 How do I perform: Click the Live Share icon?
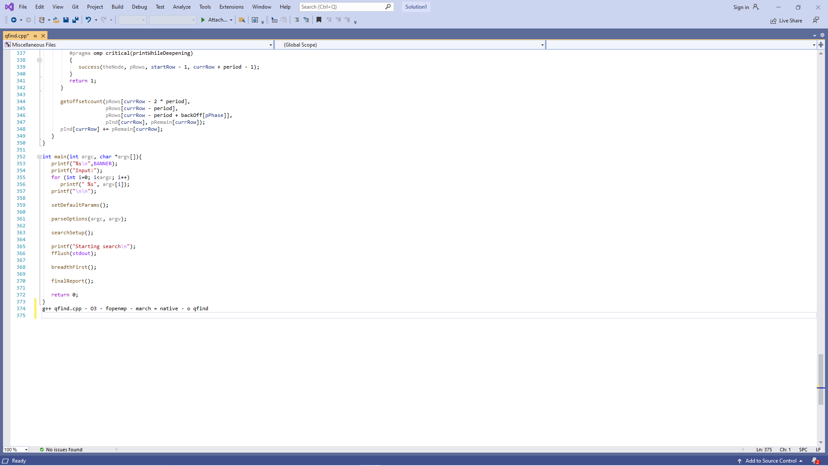coord(774,21)
